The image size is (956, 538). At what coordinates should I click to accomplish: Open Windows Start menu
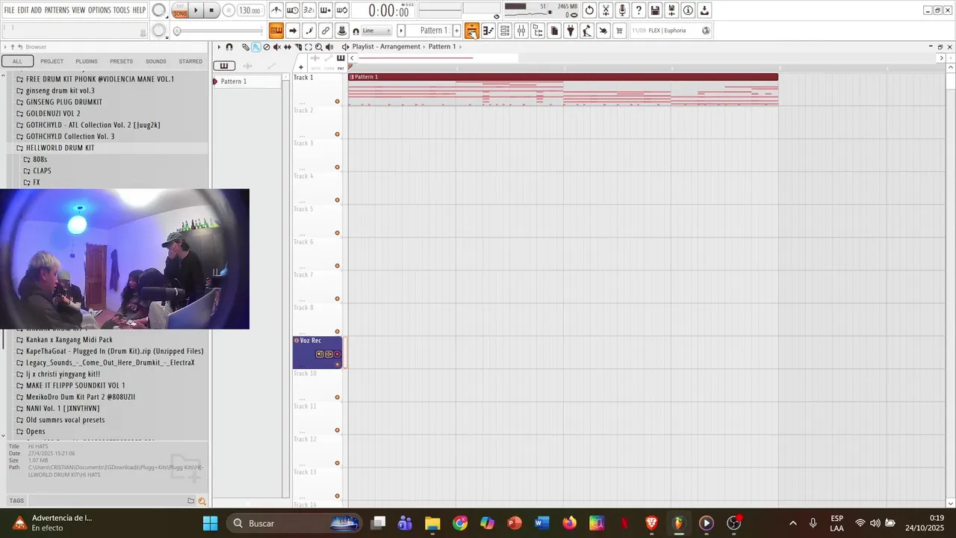tap(211, 523)
